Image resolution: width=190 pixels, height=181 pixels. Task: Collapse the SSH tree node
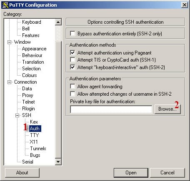pos(17,115)
